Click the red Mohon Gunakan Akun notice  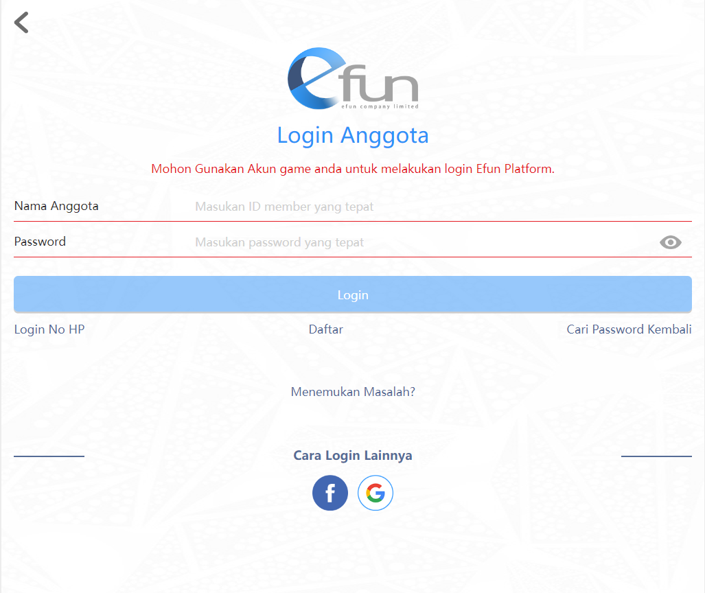click(353, 169)
